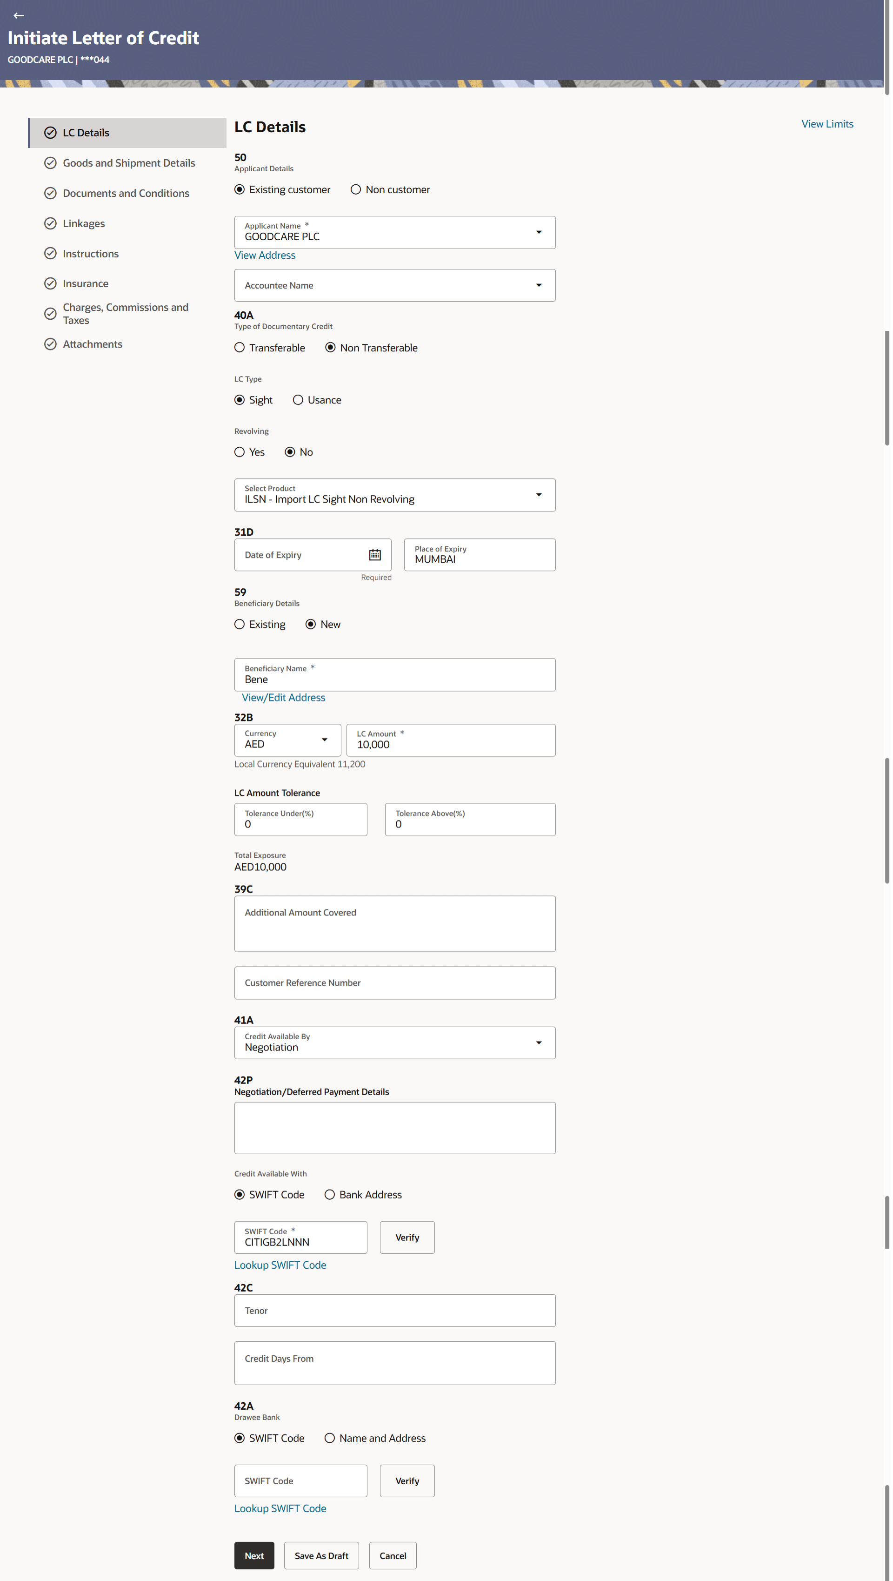Click the Documents and Conditions checkmark icon

50,193
